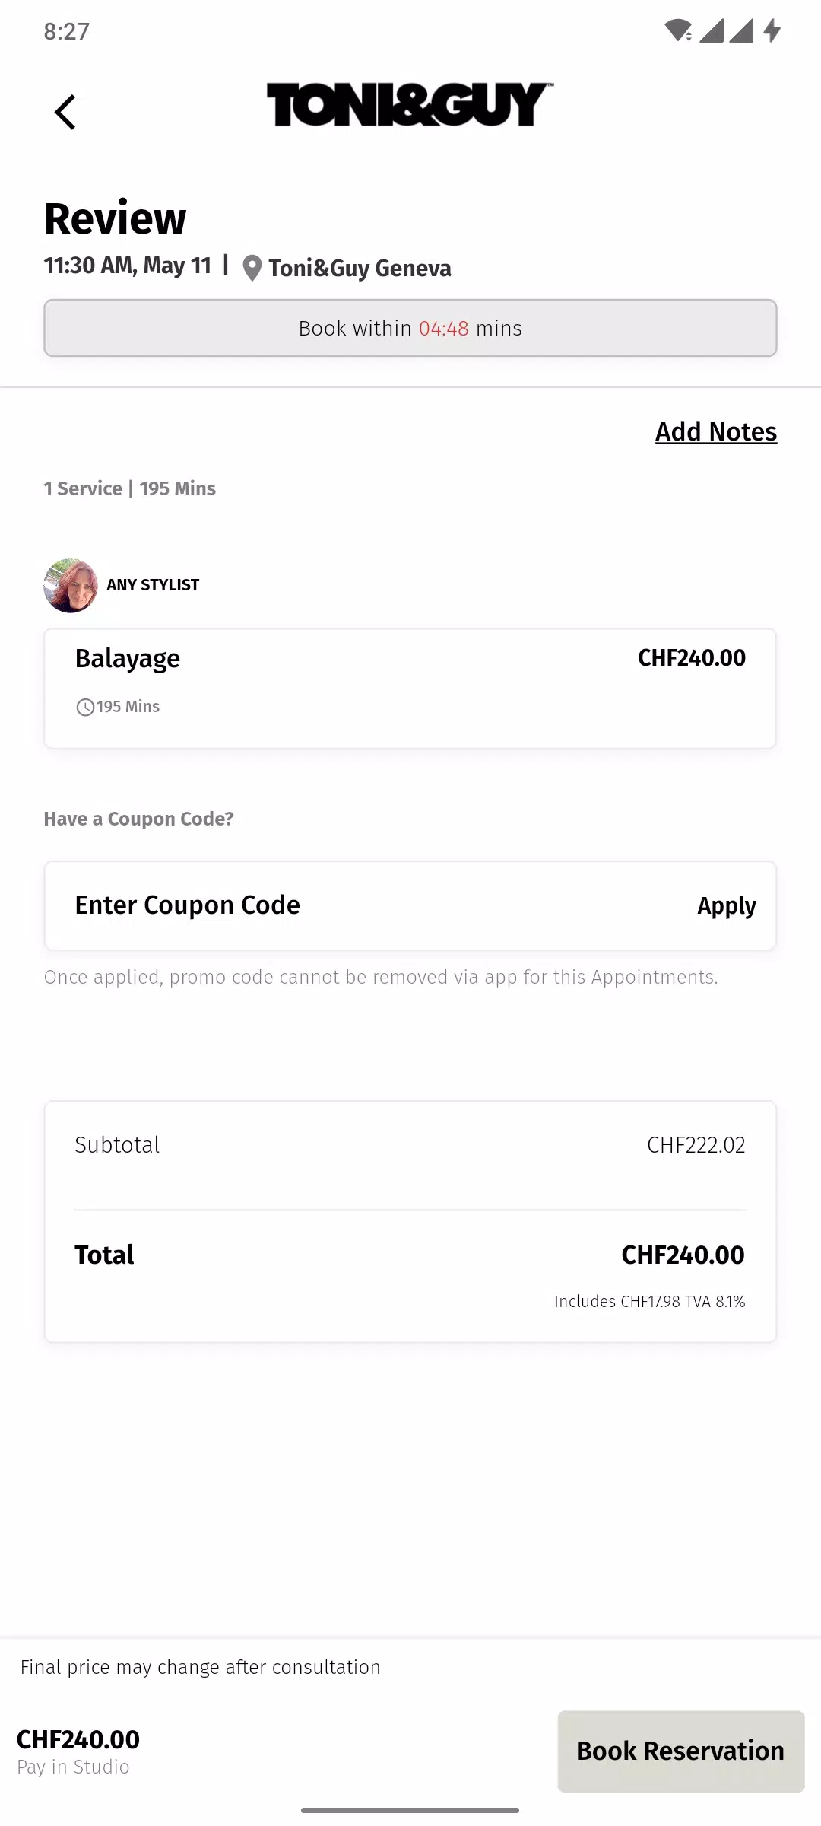Tap the location pin icon
This screenshot has height=1826, width=821.
[x=252, y=268]
